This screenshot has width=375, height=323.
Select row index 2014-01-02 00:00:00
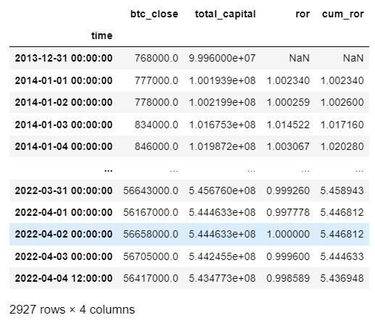pyautogui.click(x=64, y=102)
